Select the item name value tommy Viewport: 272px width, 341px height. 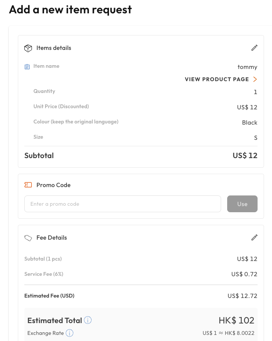(x=247, y=67)
